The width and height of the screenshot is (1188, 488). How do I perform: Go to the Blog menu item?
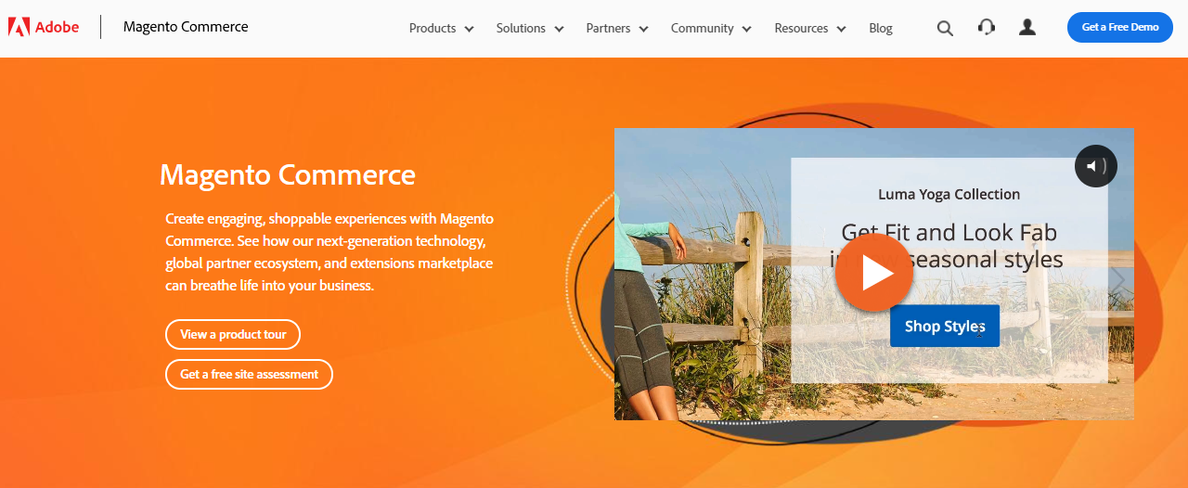point(881,28)
